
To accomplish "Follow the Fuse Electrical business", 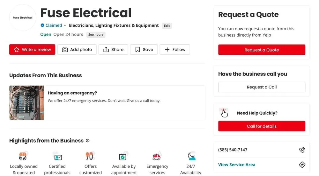I will coord(175,50).
